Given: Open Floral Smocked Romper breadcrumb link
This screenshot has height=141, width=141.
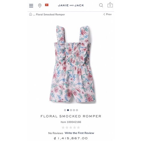Looking at the screenshot, I should [50, 14].
